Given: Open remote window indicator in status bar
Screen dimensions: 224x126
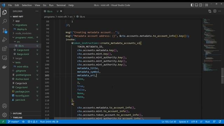Looking at the screenshot, I should point(3,121).
